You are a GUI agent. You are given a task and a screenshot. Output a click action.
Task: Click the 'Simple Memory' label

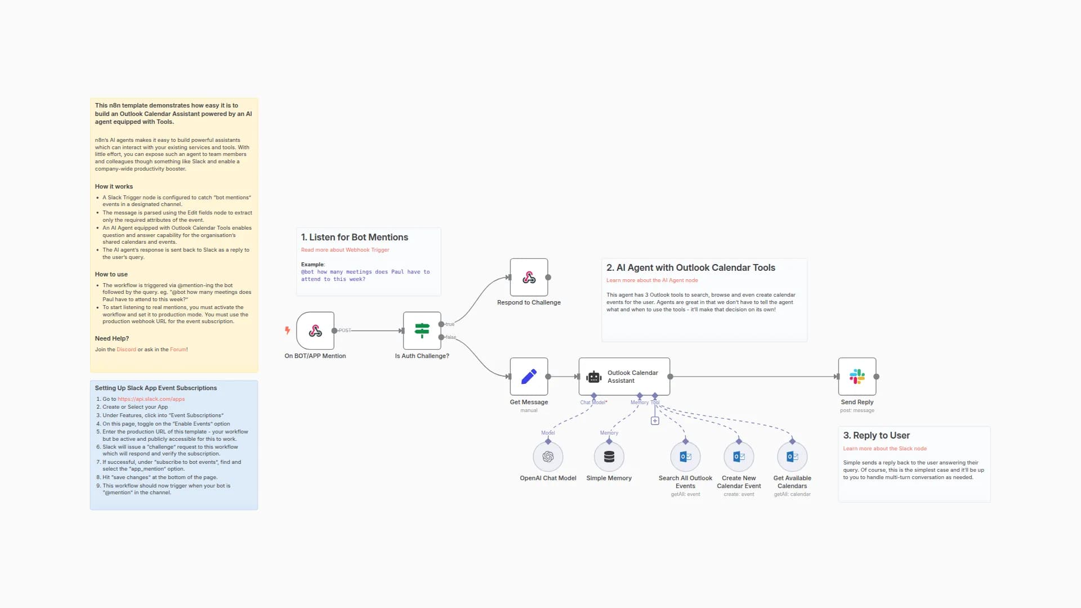(609, 478)
